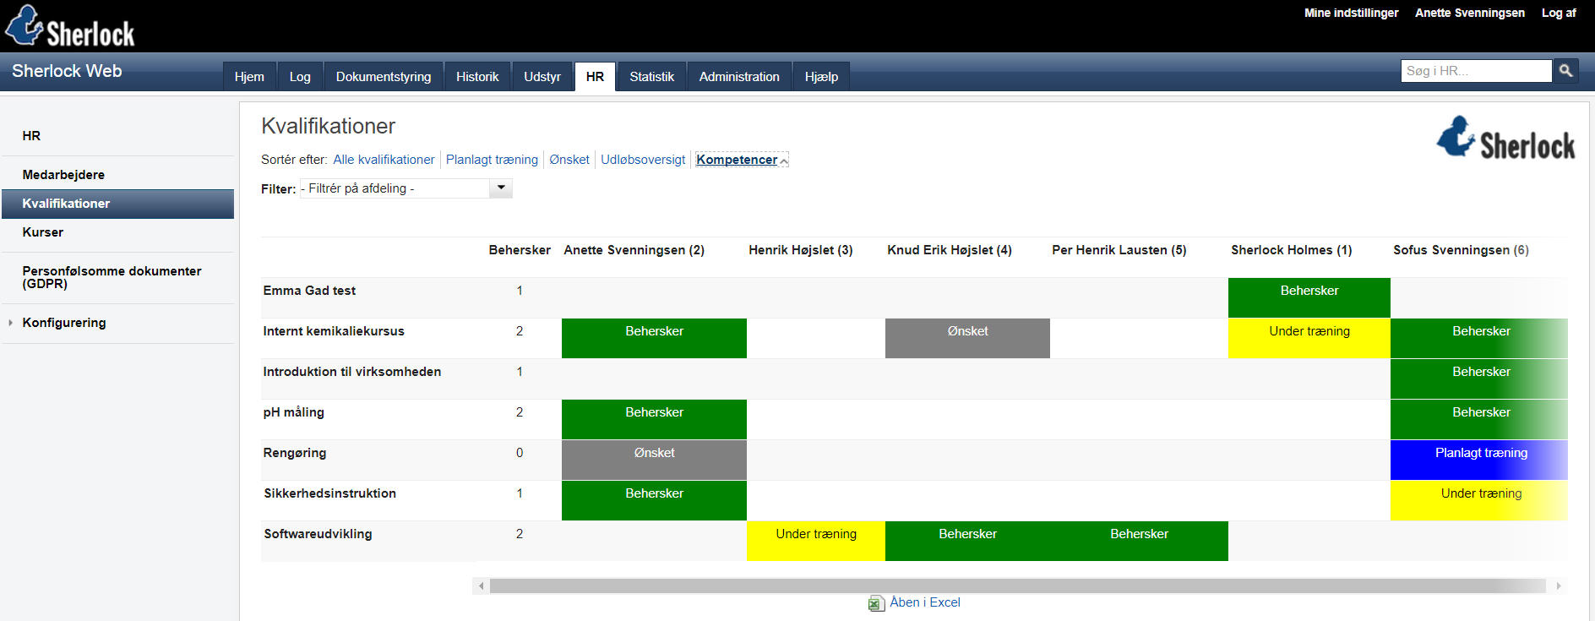Click Log af to sign out

click(x=1559, y=13)
